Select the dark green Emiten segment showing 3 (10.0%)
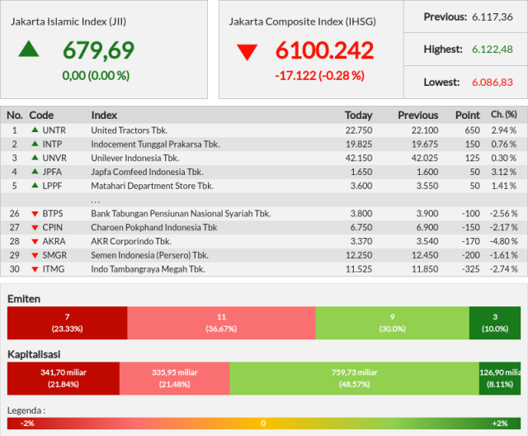 [495, 323]
